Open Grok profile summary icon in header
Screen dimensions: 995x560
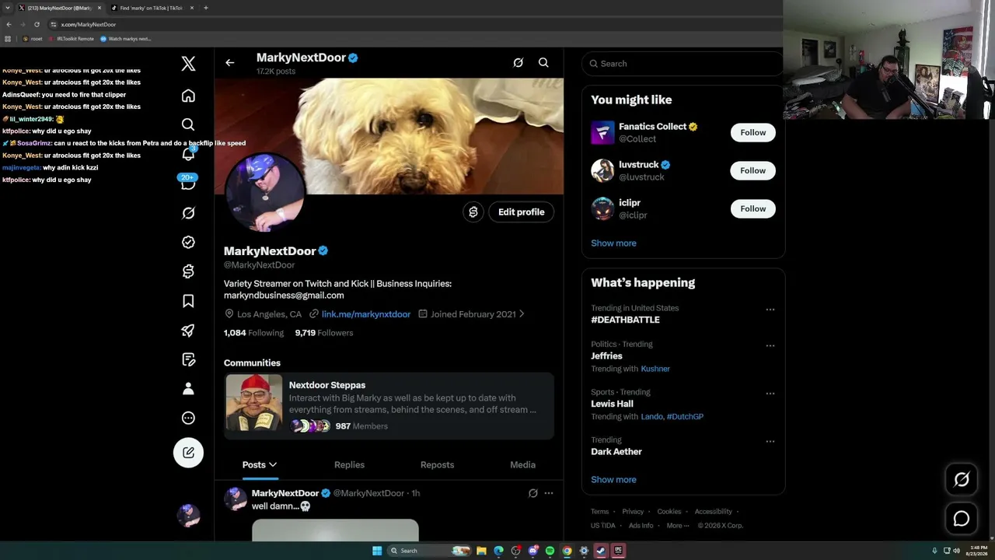pos(518,63)
